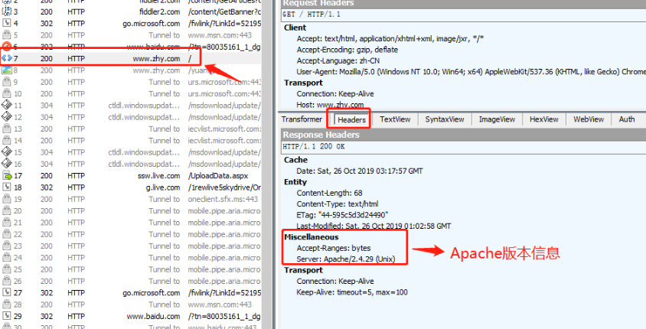The height and width of the screenshot is (329, 646).
Task: Select 'Content-Type: text/html' header
Action: (338, 204)
